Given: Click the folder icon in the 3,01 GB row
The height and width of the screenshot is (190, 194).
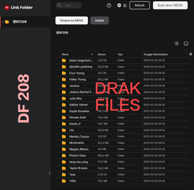Looking at the screenshot, I should (x=64, y=73).
